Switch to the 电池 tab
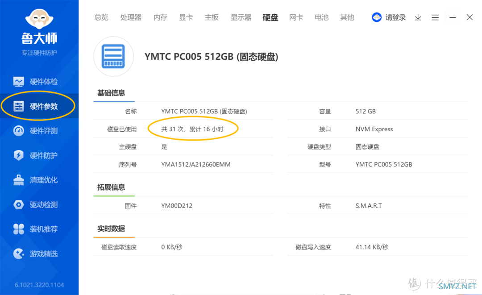 [321, 17]
